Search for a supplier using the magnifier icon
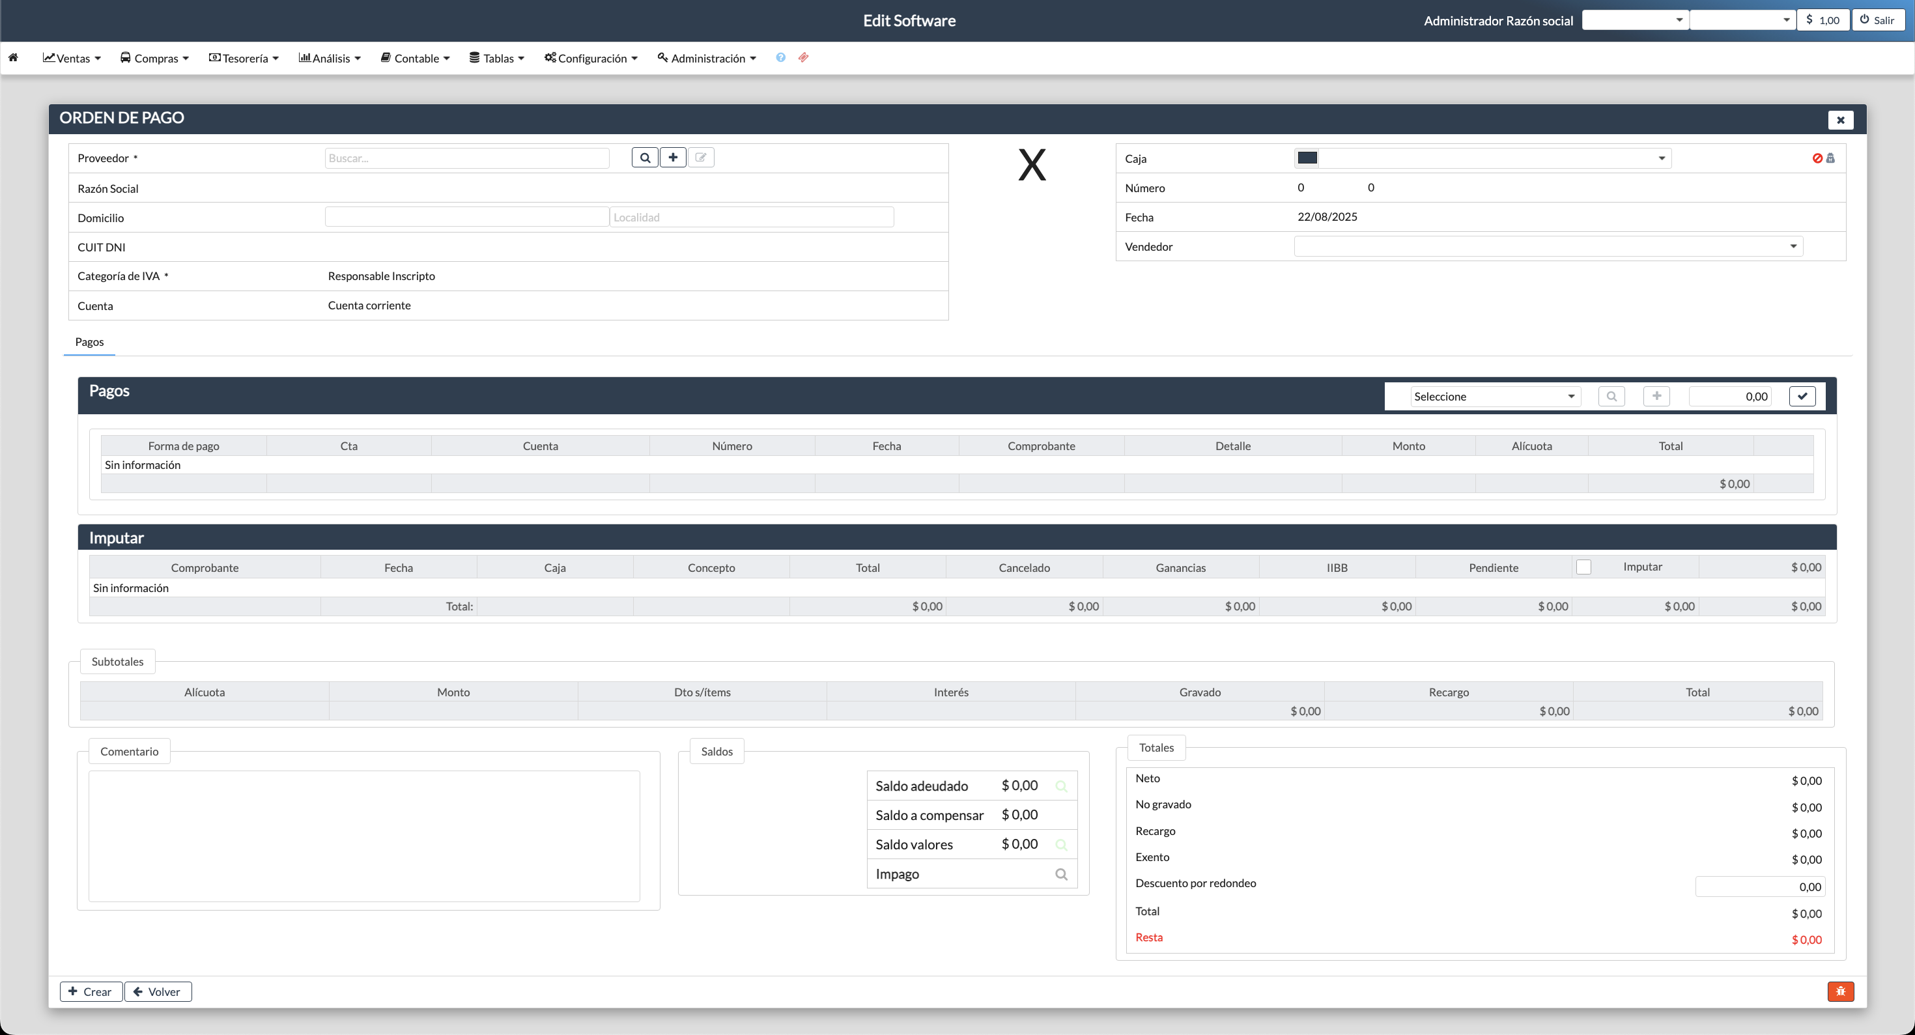Image resolution: width=1915 pixels, height=1035 pixels. (x=645, y=157)
